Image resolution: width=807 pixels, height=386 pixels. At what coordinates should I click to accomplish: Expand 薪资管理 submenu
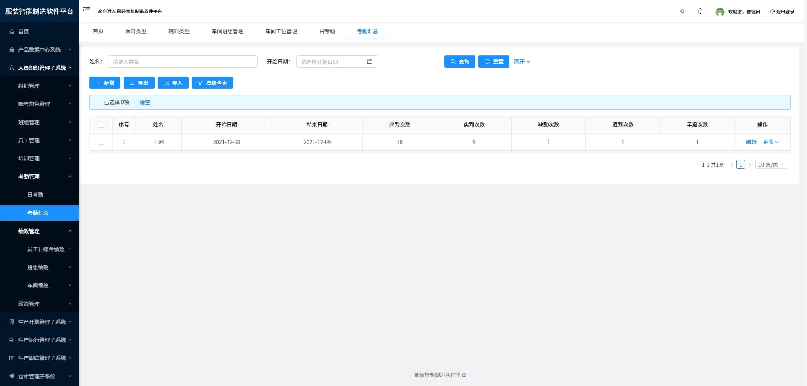39,304
